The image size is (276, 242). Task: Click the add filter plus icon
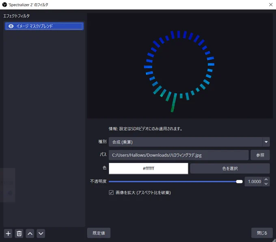(8, 234)
